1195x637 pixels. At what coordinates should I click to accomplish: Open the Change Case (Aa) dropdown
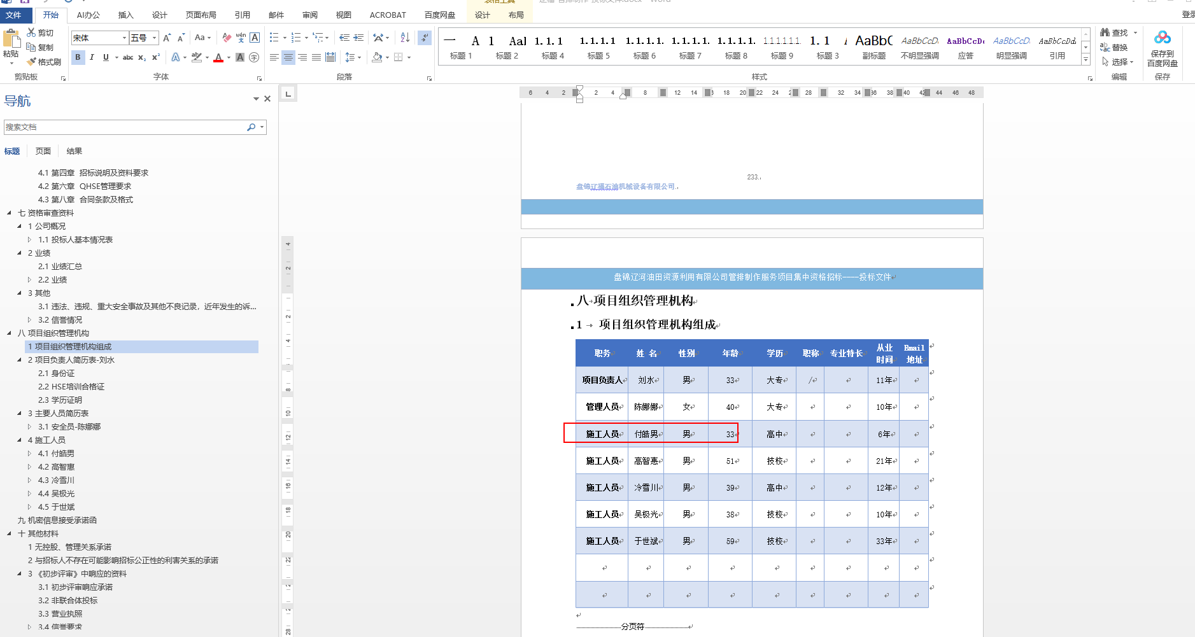click(202, 38)
